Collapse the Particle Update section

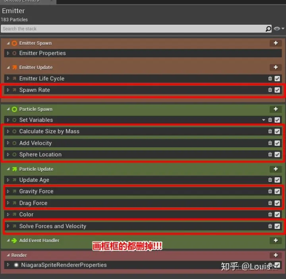(x=8, y=169)
